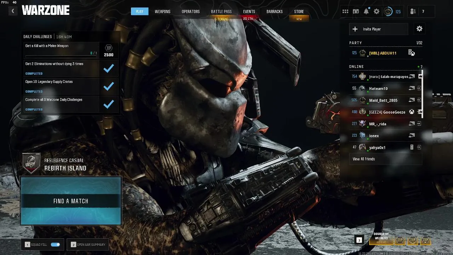The height and width of the screenshot is (255, 453).
Task: Select party member [WBL] ABDUH11
Action: pos(383,53)
